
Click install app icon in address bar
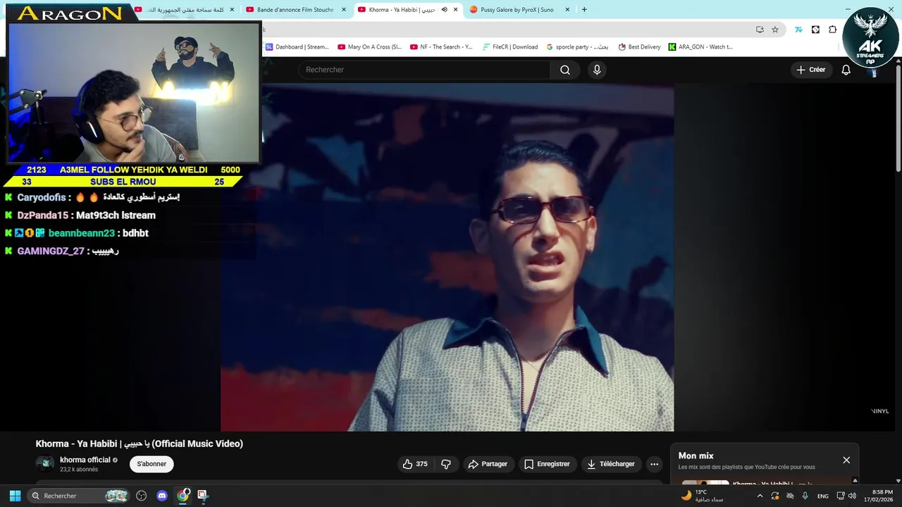coord(760,30)
